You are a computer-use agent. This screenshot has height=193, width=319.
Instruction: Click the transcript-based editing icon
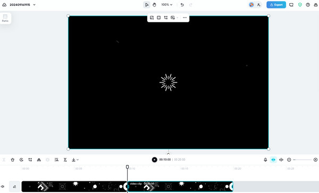(56, 160)
